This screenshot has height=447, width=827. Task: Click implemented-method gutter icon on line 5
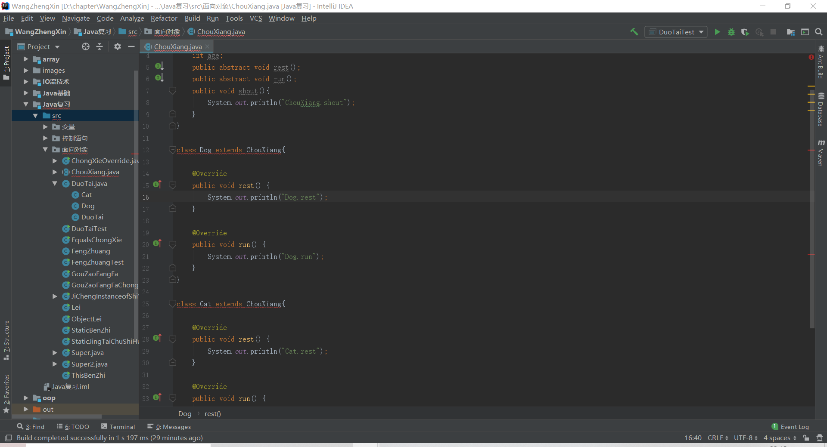click(159, 66)
